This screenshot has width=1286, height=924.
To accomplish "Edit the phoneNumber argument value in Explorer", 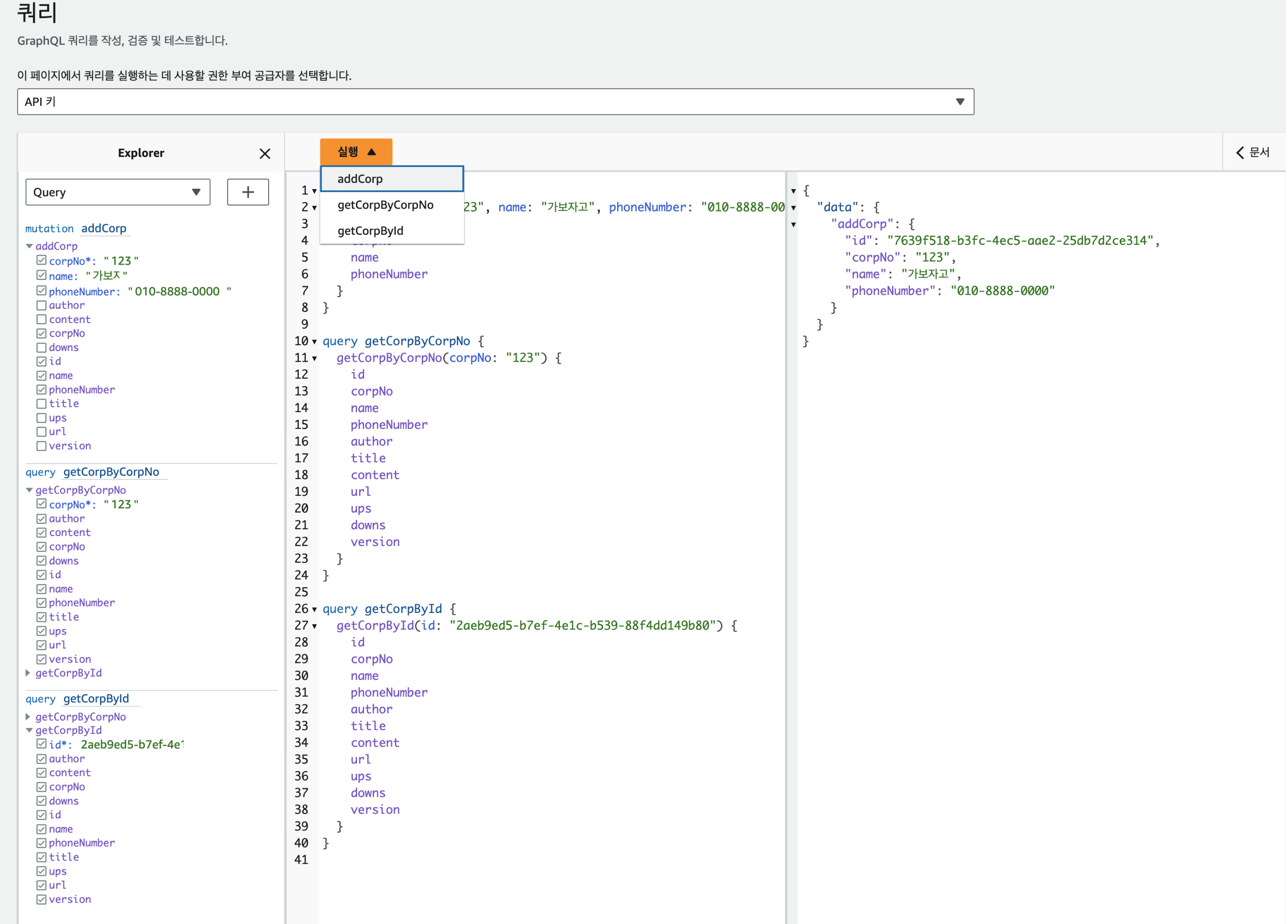I will tap(177, 292).
